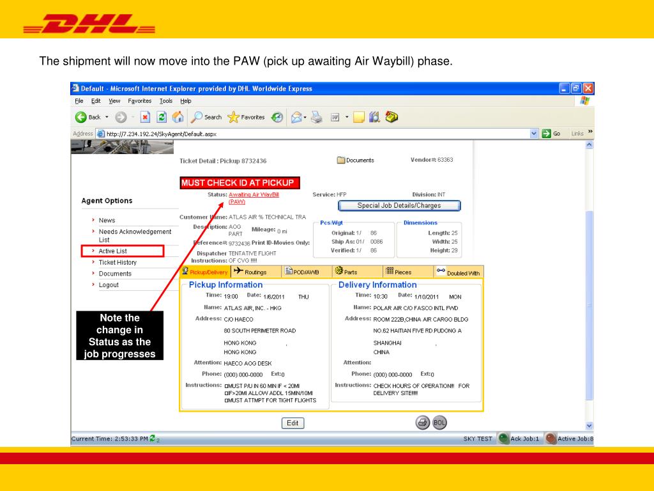Open Documents in Agent Options
Image resolution: width=654 pixels, height=491 pixels.
coord(115,274)
